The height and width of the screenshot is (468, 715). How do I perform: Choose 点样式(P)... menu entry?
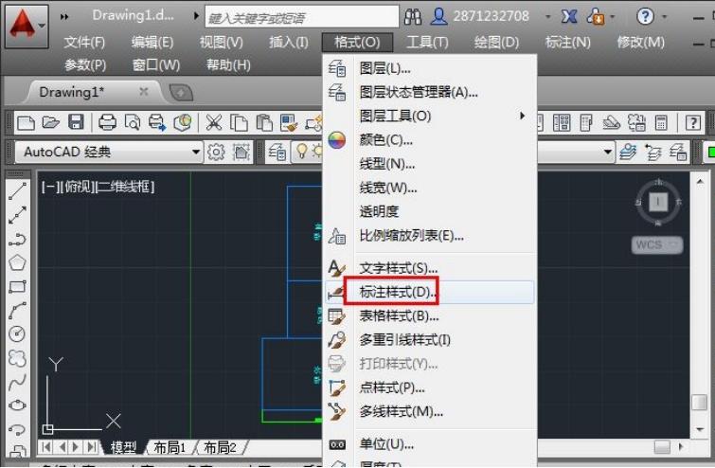click(429, 387)
